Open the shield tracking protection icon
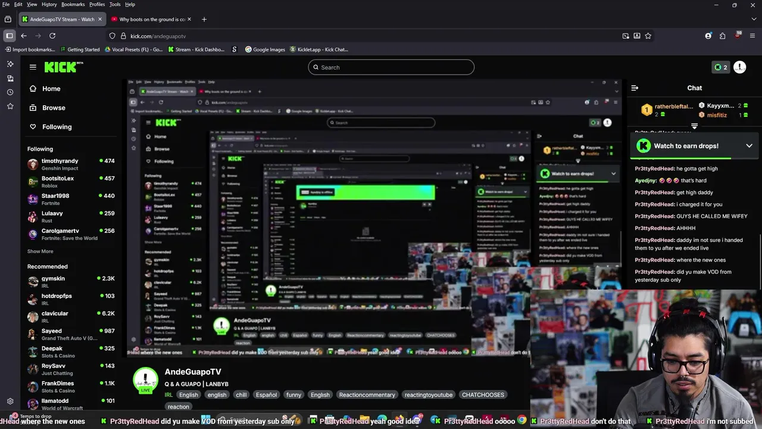762x429 pixels. [113, 36]
